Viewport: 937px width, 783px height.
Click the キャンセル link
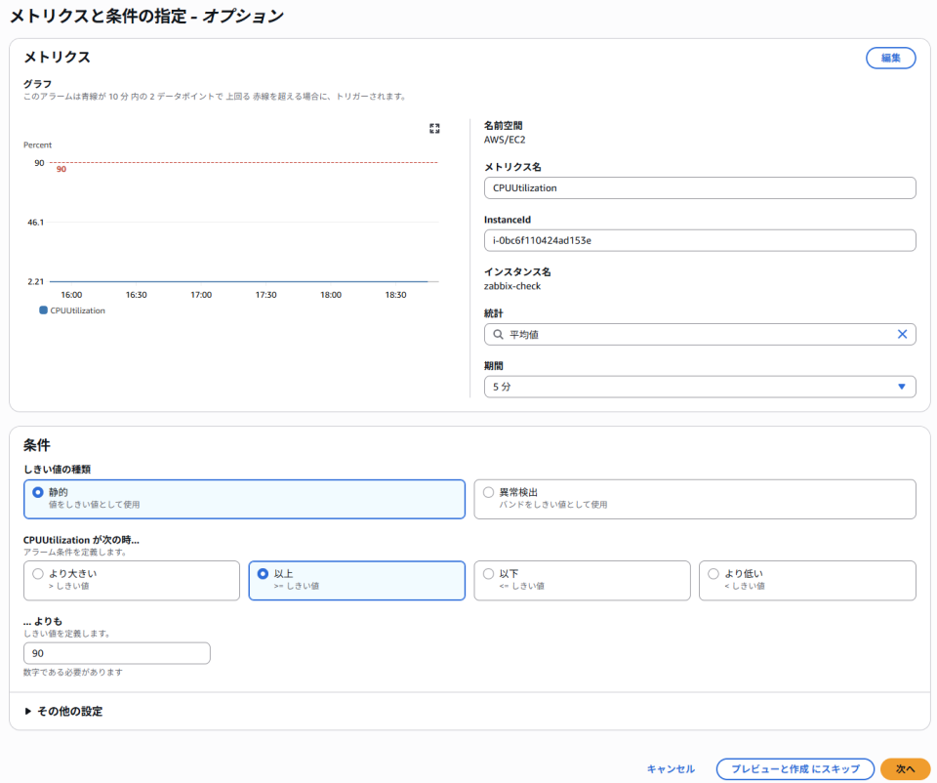(x=671, y=768)
